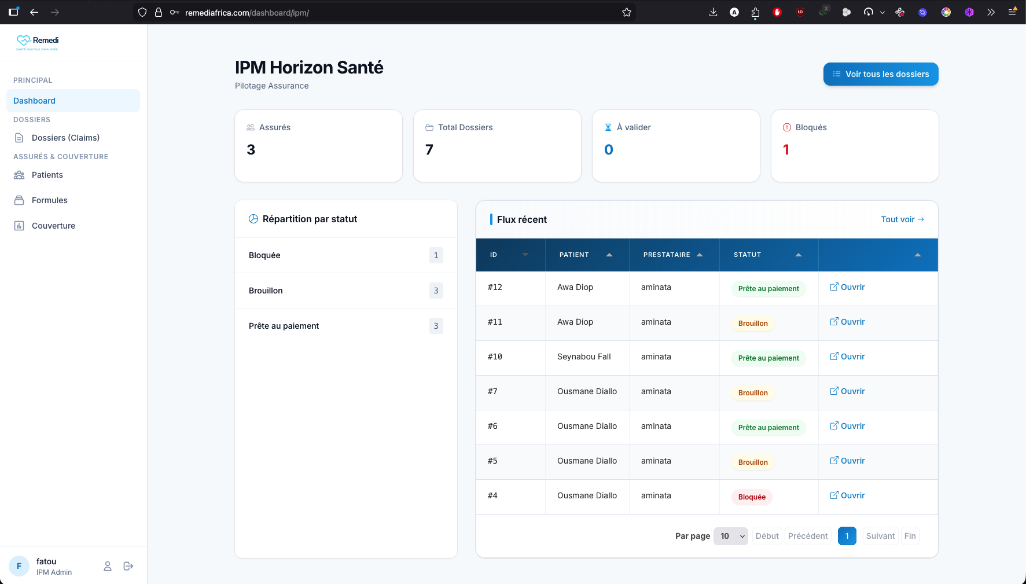The width and height of the screenshot is (1026, 584).
Task: Open the Dashboard menu entry
Action: (x=34, y=101)
